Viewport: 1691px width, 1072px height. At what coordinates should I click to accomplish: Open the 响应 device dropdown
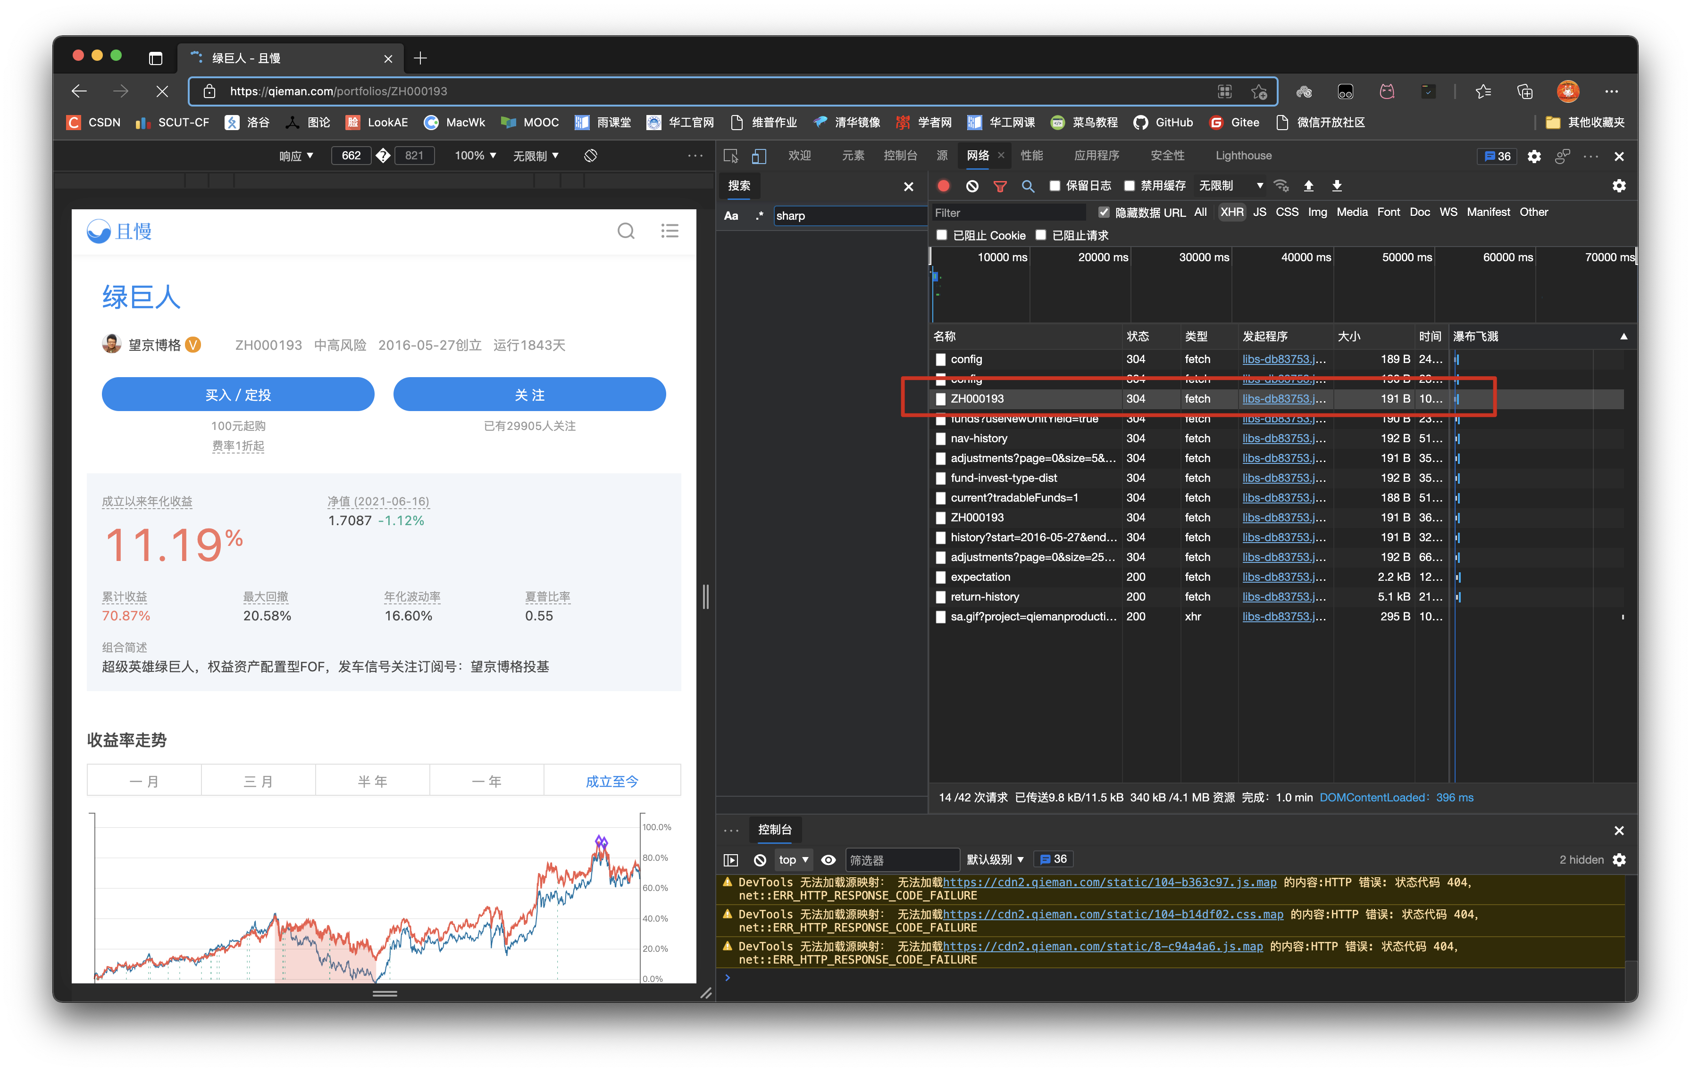(296, 156)
